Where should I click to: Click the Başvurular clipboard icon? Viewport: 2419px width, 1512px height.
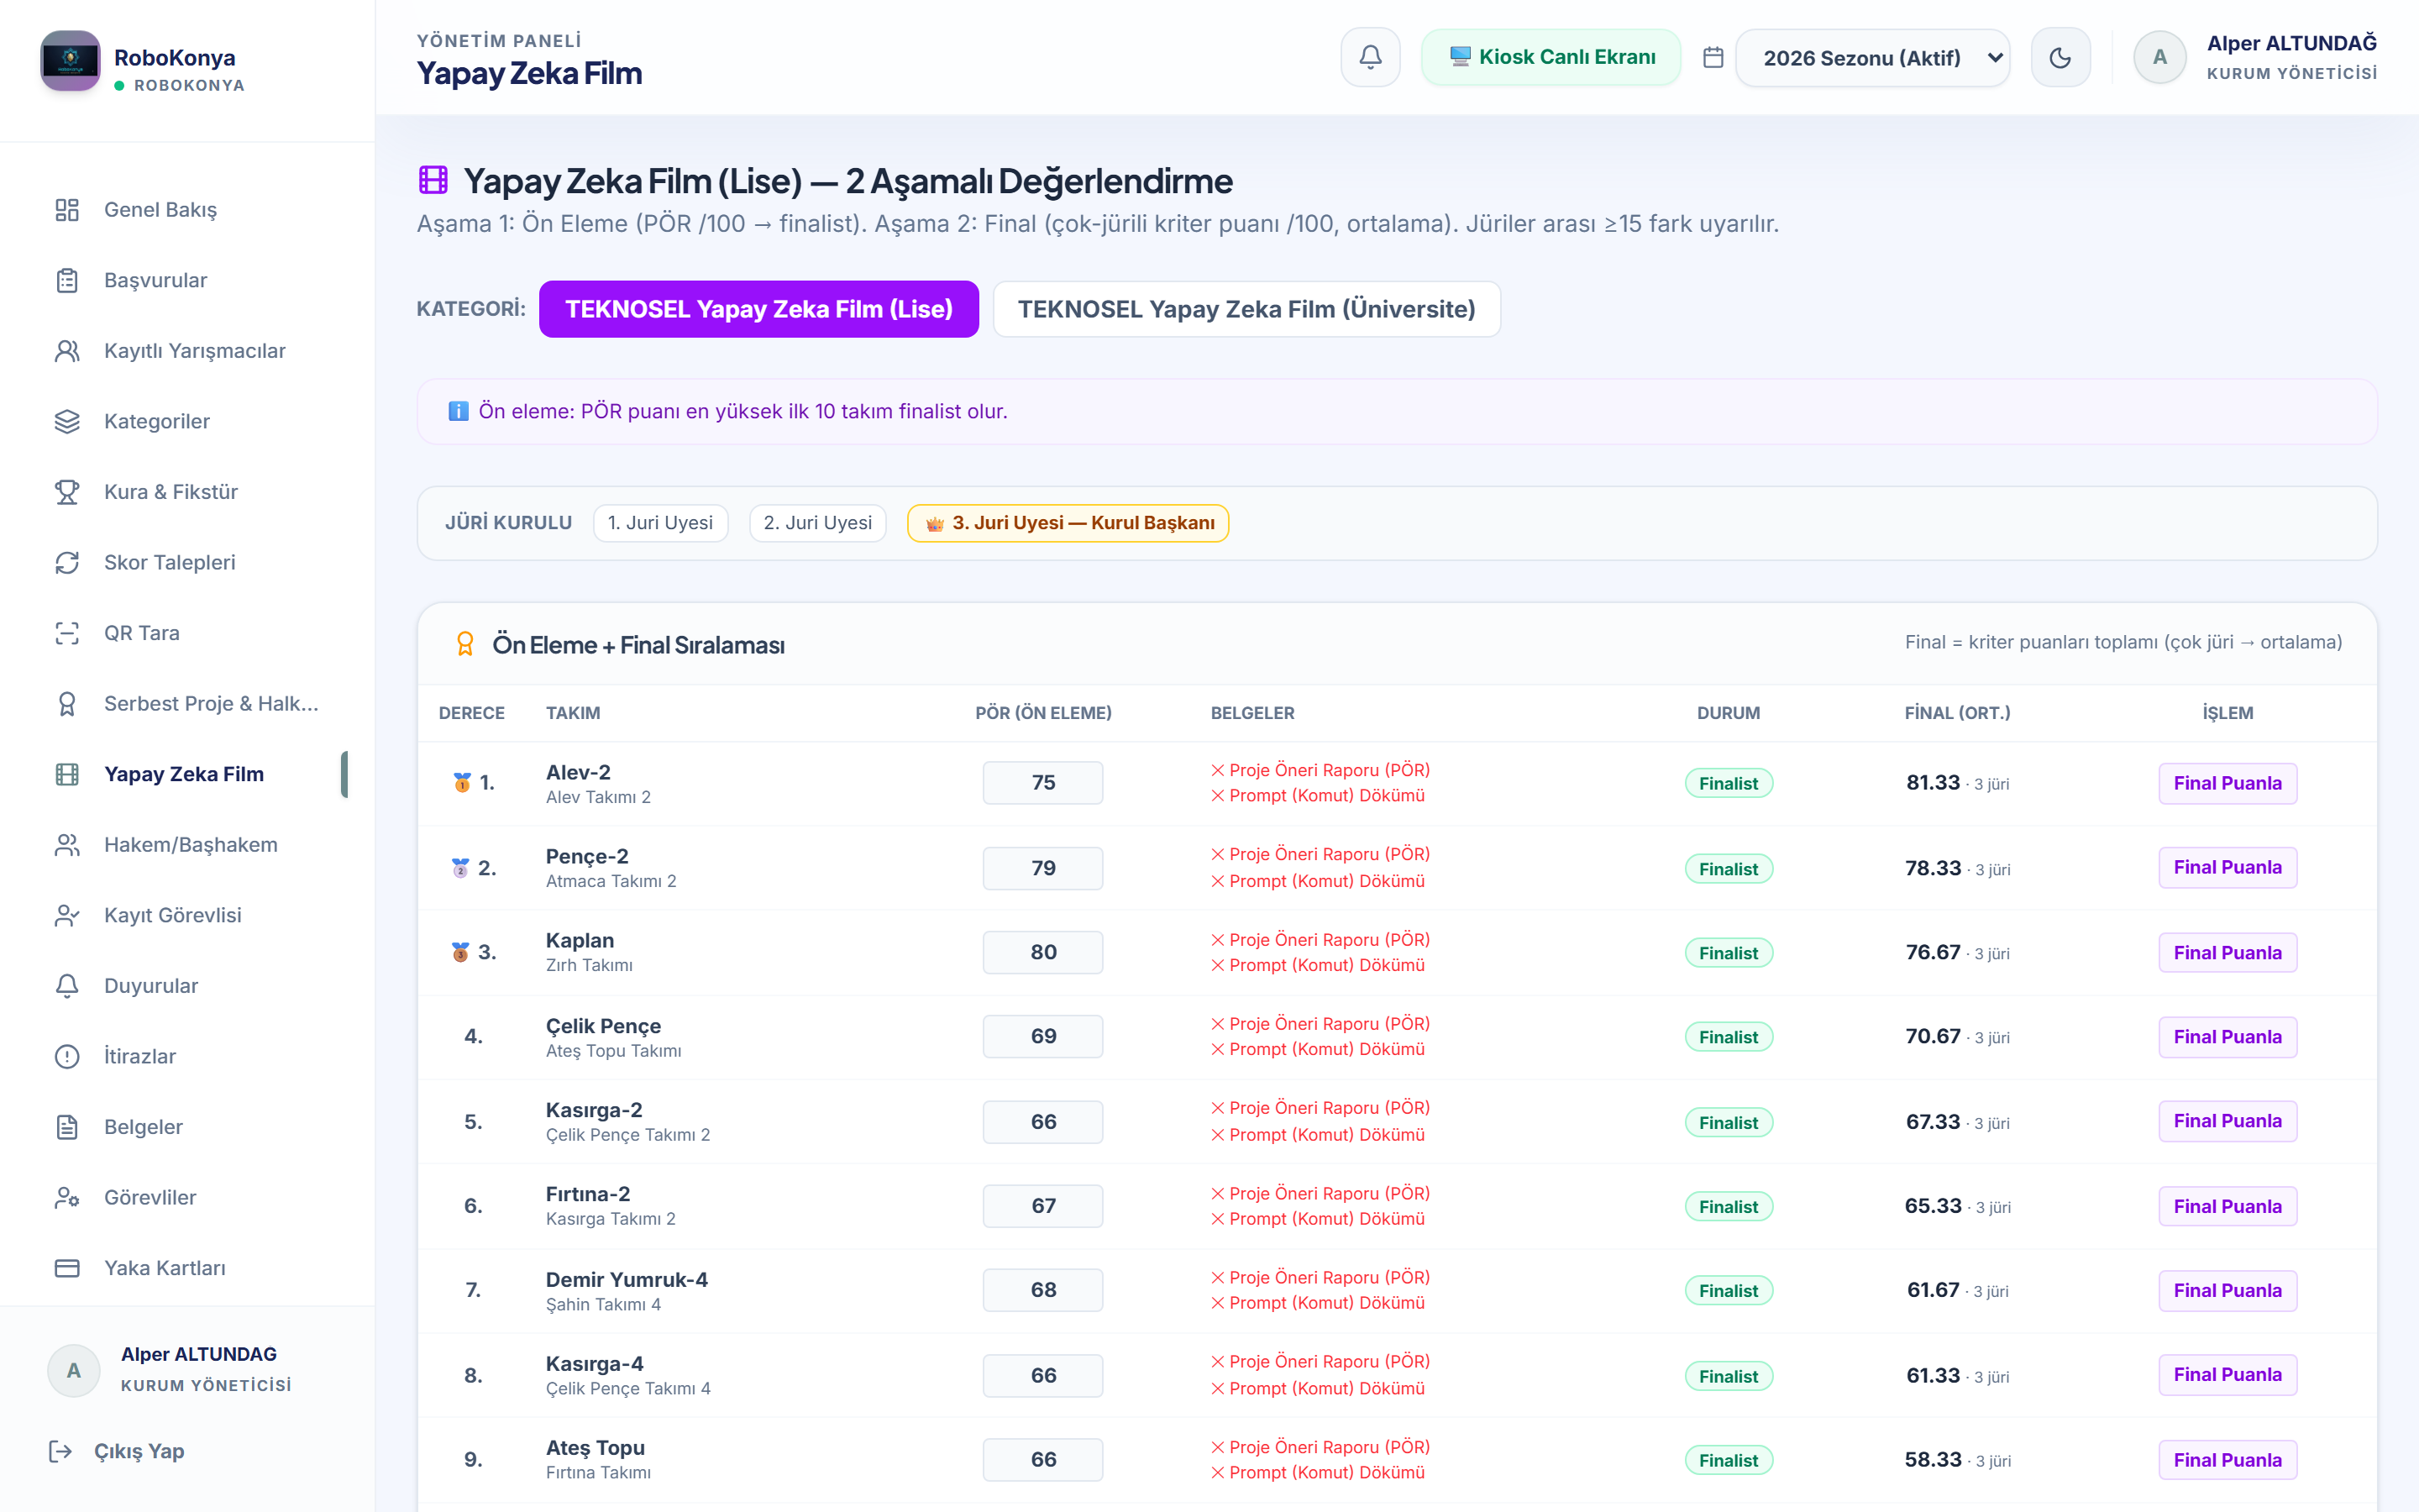point(67,281)
